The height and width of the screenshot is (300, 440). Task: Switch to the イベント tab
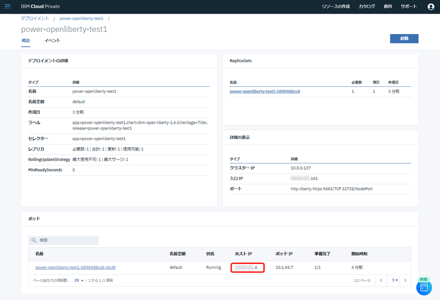pyautogui.click(x=52, y=40)
